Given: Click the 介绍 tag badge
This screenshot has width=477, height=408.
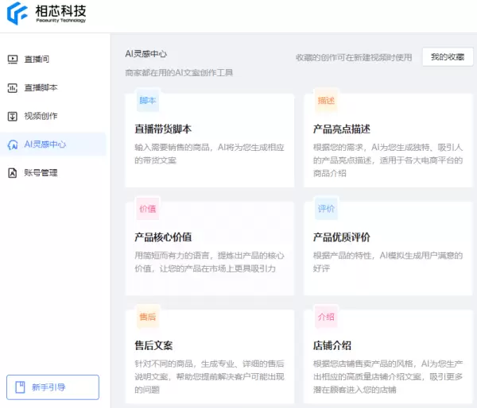Looking at the screenshot, I should (x=326, y=318).
